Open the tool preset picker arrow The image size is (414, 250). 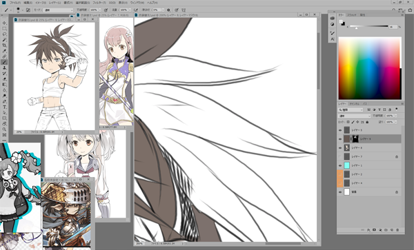[11, 10]
